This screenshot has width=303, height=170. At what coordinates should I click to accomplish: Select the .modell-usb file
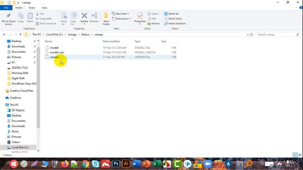pos(110,52)
